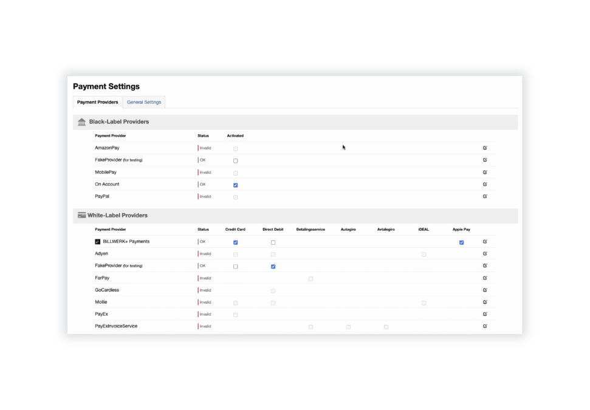This screenshot has width=590, height=410.
Task: Toggle Mollie Credit Card checkbox
Action: (236, 303)
